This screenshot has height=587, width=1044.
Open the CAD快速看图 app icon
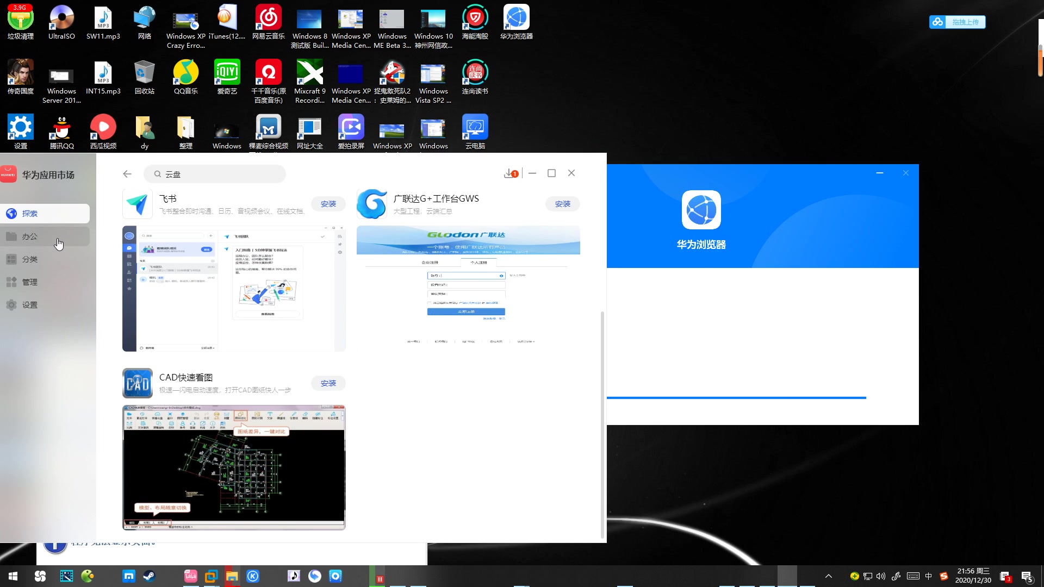coord(138,383)
